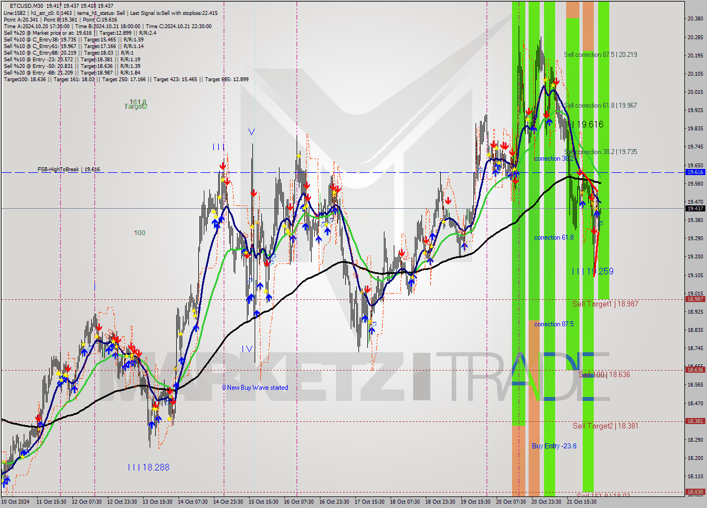Click '17 Oct 15:30' on the time axis
707x508 pixels.
[x=369, y=502]
